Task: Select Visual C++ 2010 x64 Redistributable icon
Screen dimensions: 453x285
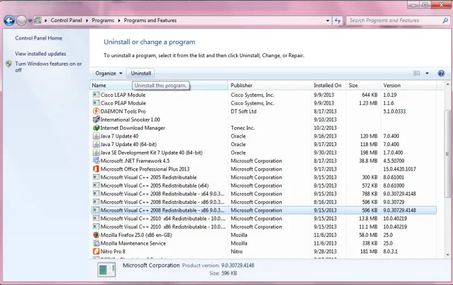Action: tap(96, 218)
